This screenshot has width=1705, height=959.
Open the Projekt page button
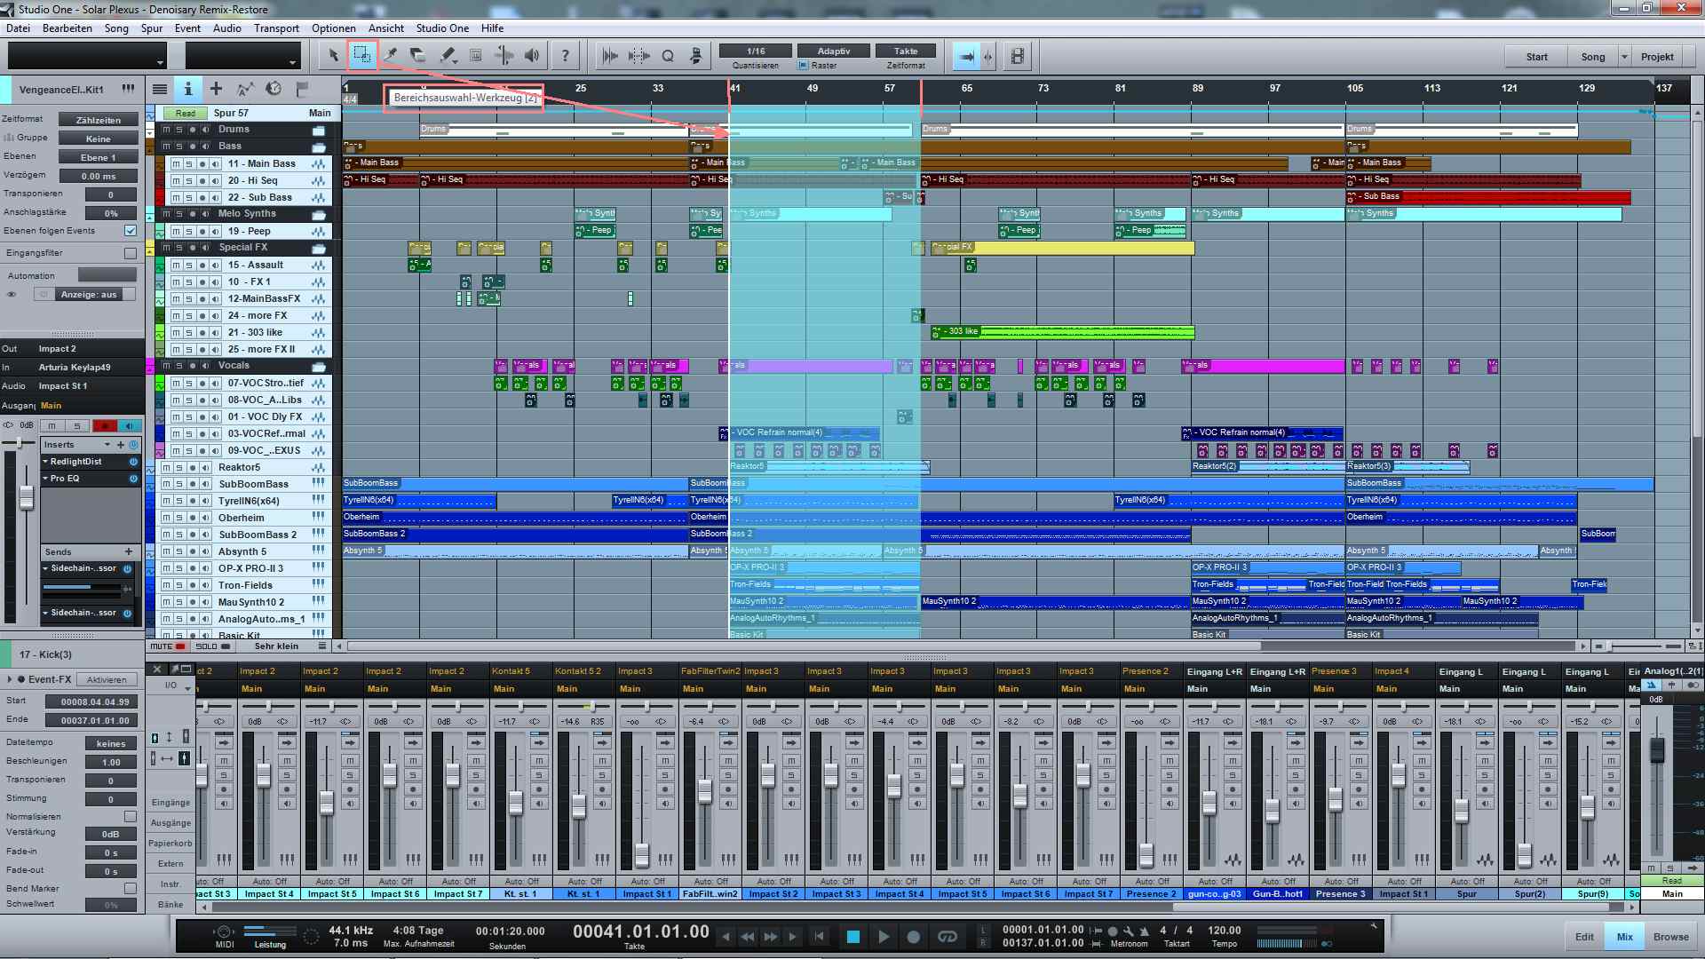(x=1657, y=57)
